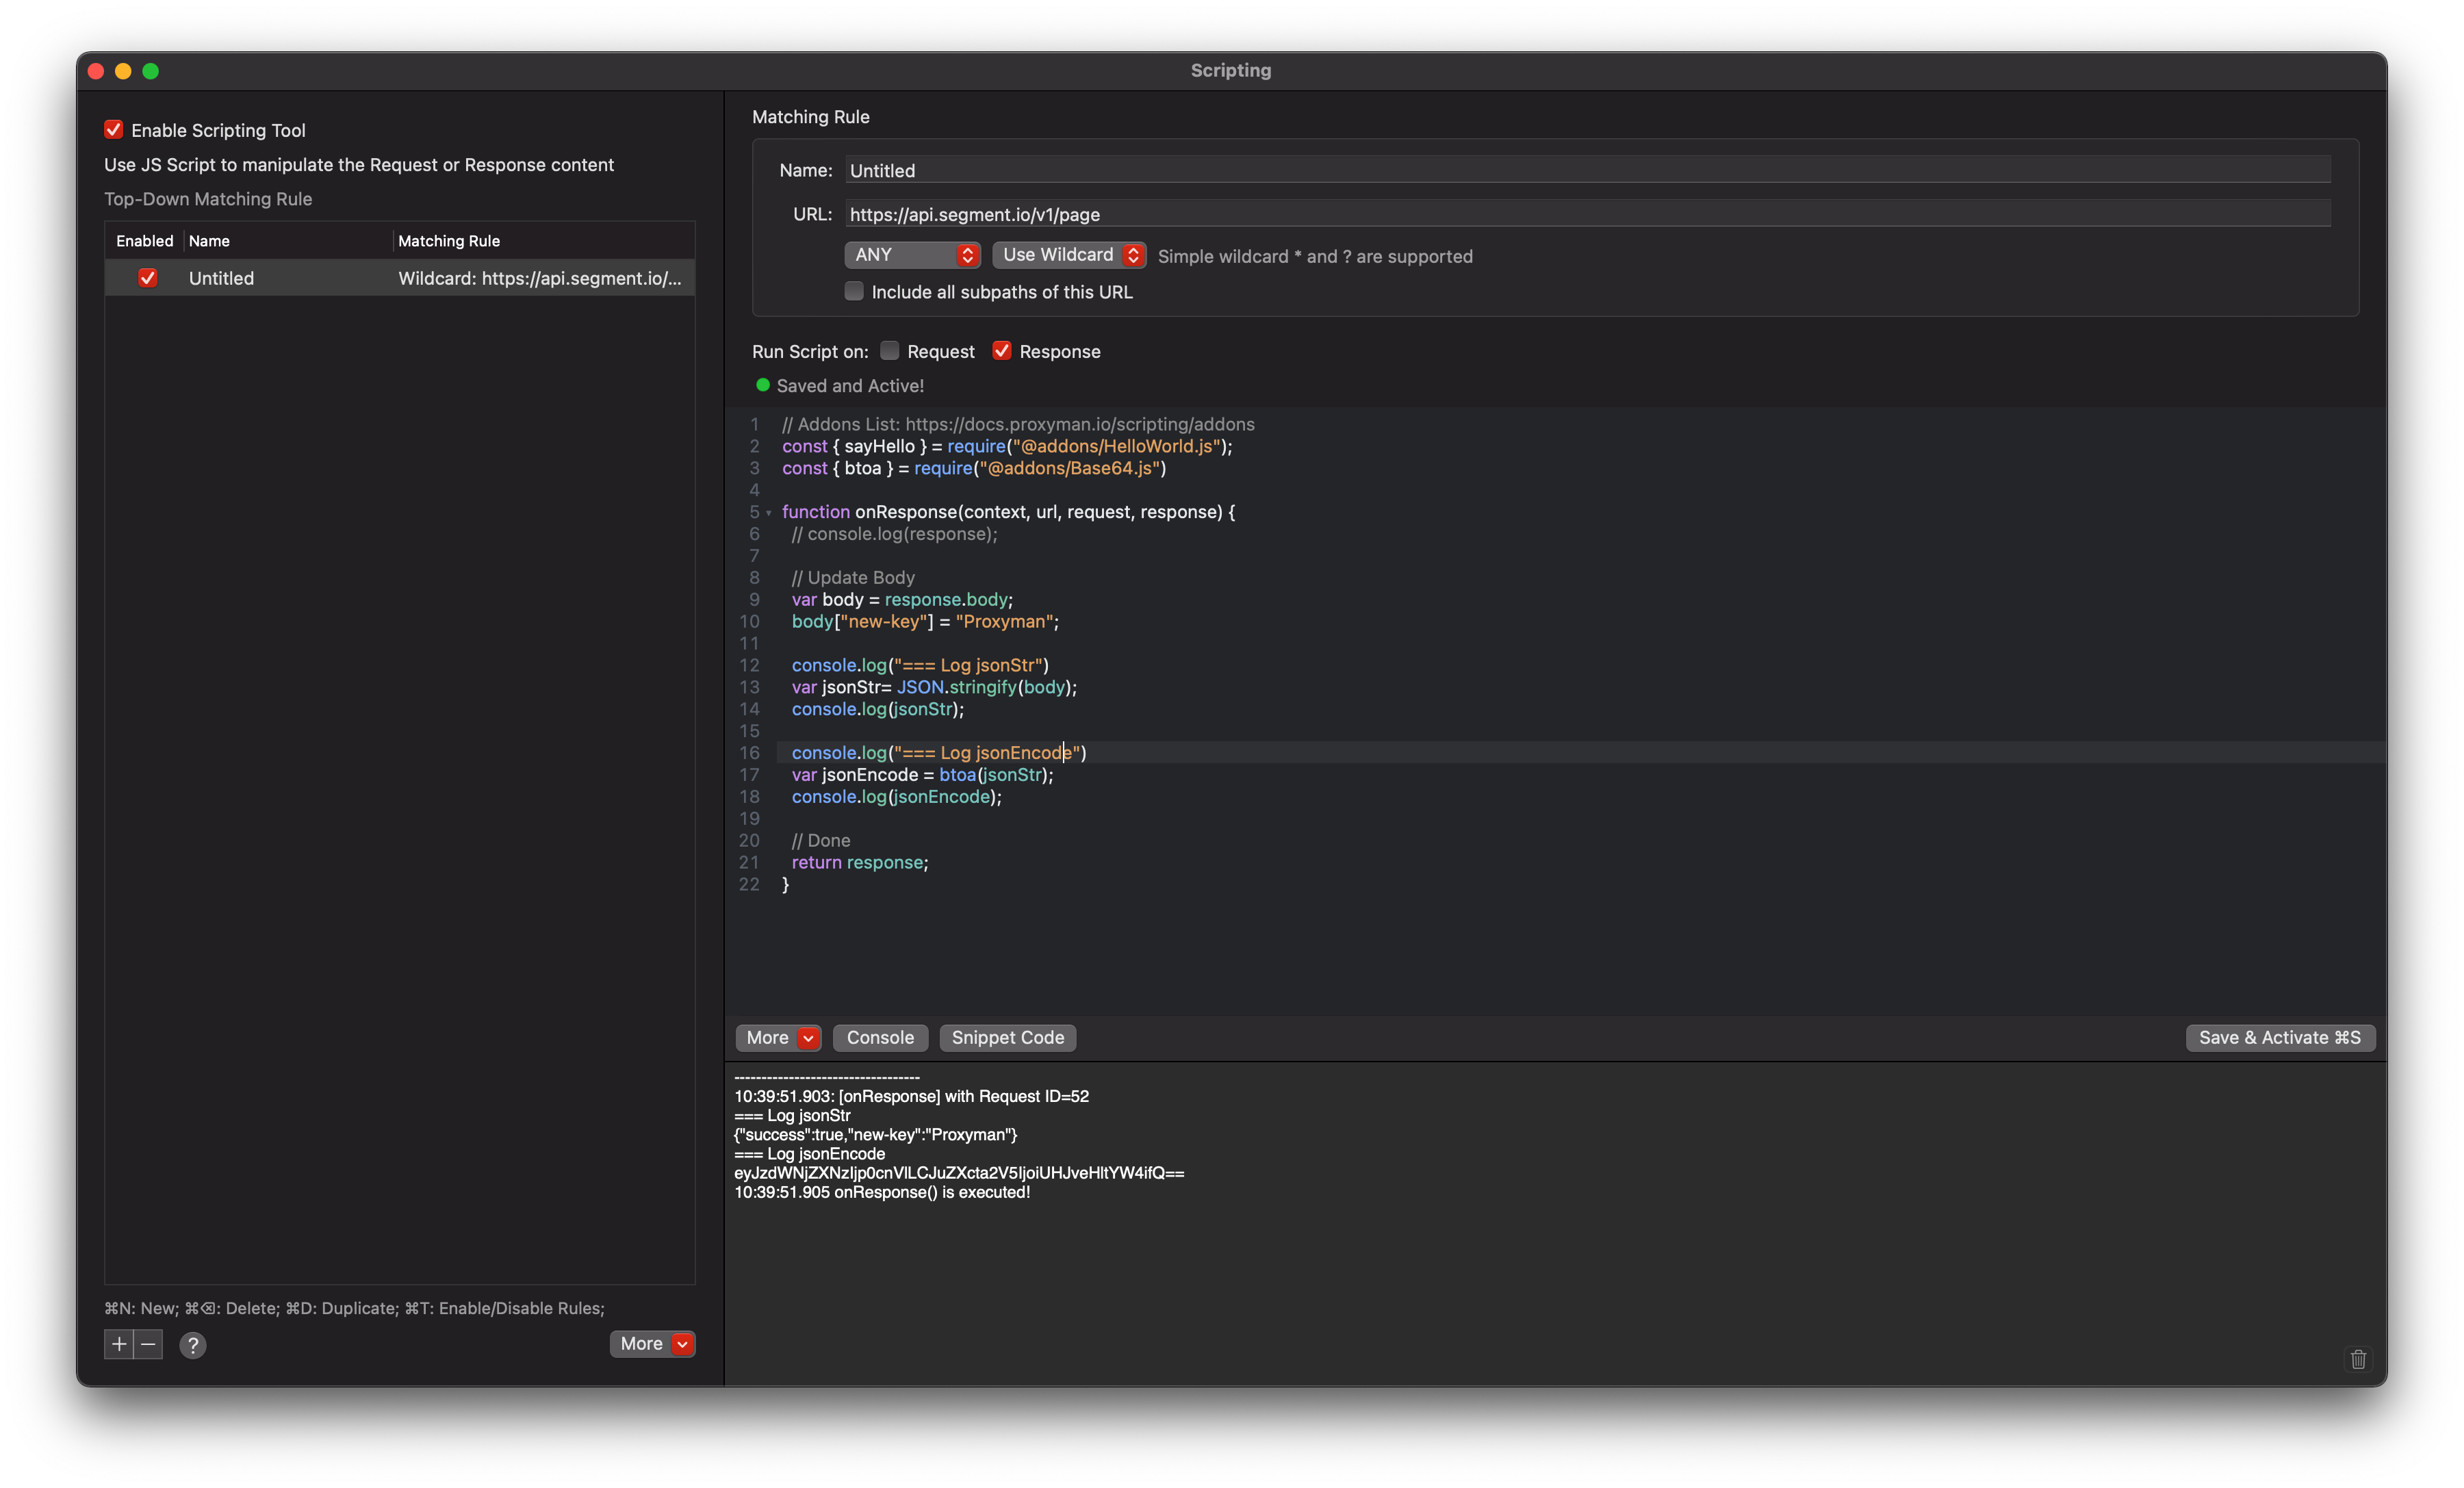Click into the URL input field
The image size is (2464, 1488).
point(1588,214)
